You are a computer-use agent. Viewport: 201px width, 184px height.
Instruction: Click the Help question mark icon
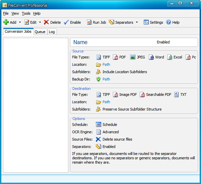169,22
